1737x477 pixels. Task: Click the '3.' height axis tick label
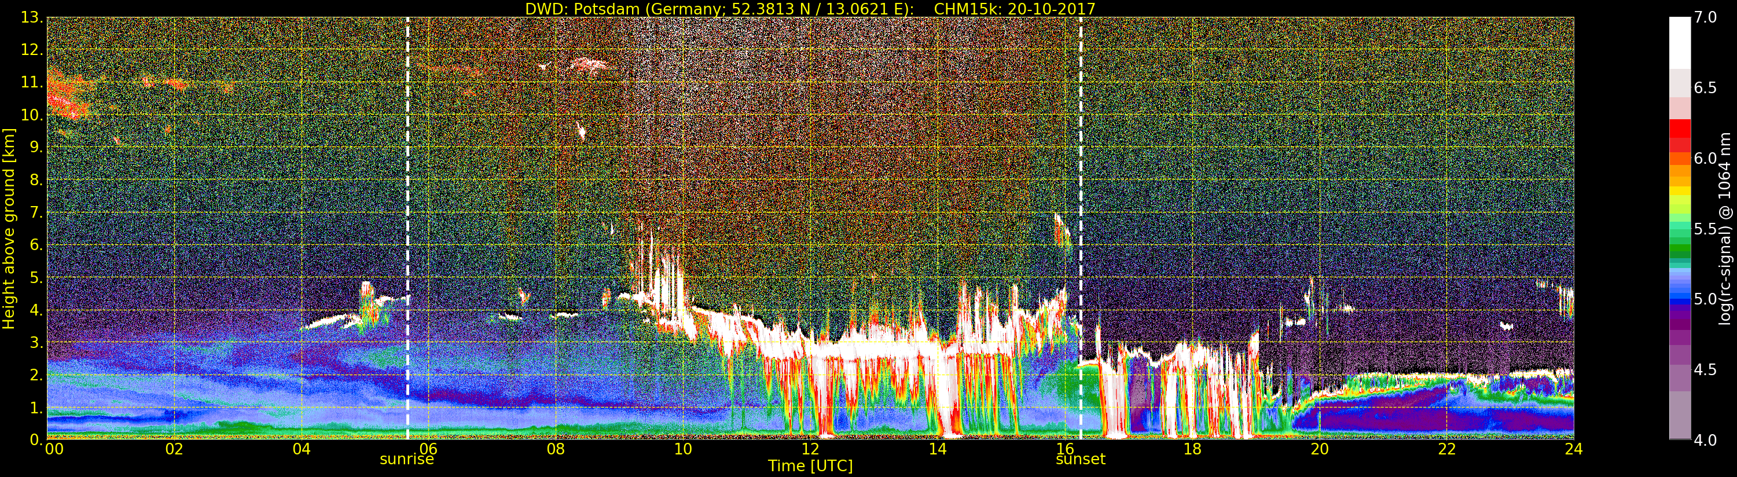(36, 342)
